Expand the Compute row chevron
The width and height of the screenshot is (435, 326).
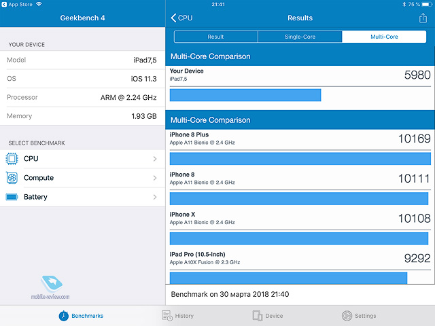pyautogui.click(x=155, y=178)
